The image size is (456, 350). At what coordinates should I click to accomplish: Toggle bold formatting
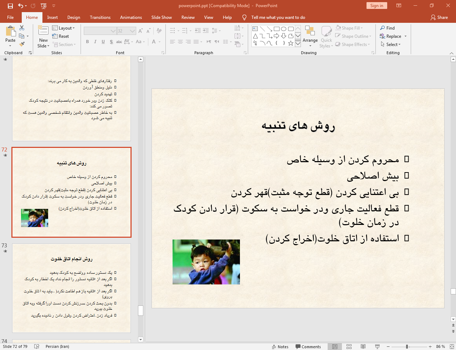pos(87,42)
